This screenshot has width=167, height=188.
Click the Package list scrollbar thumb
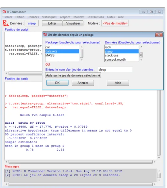tap(82, 53)
